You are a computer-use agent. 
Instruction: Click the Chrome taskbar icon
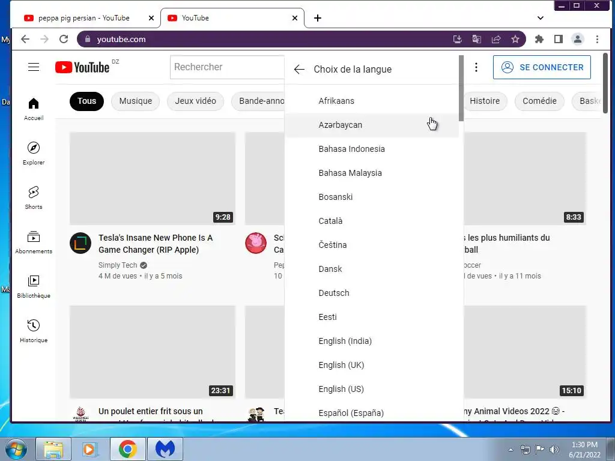tap(127, 449)
